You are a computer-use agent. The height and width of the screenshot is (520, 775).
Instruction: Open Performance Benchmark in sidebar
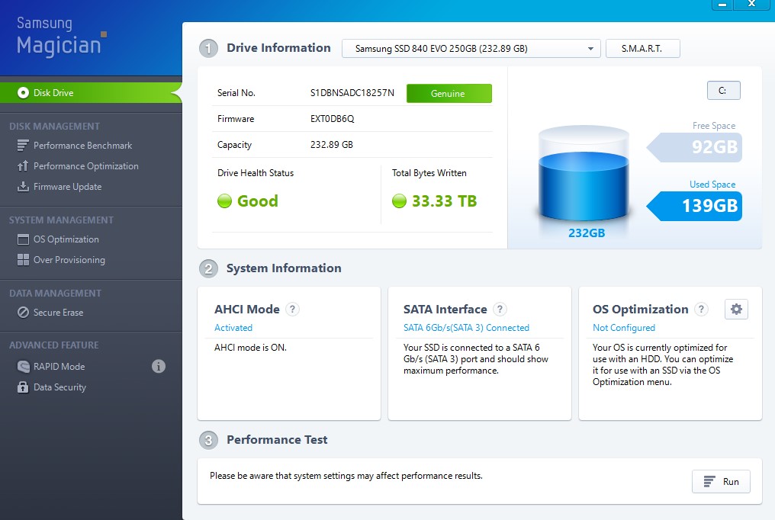click(x=82, y=146)
